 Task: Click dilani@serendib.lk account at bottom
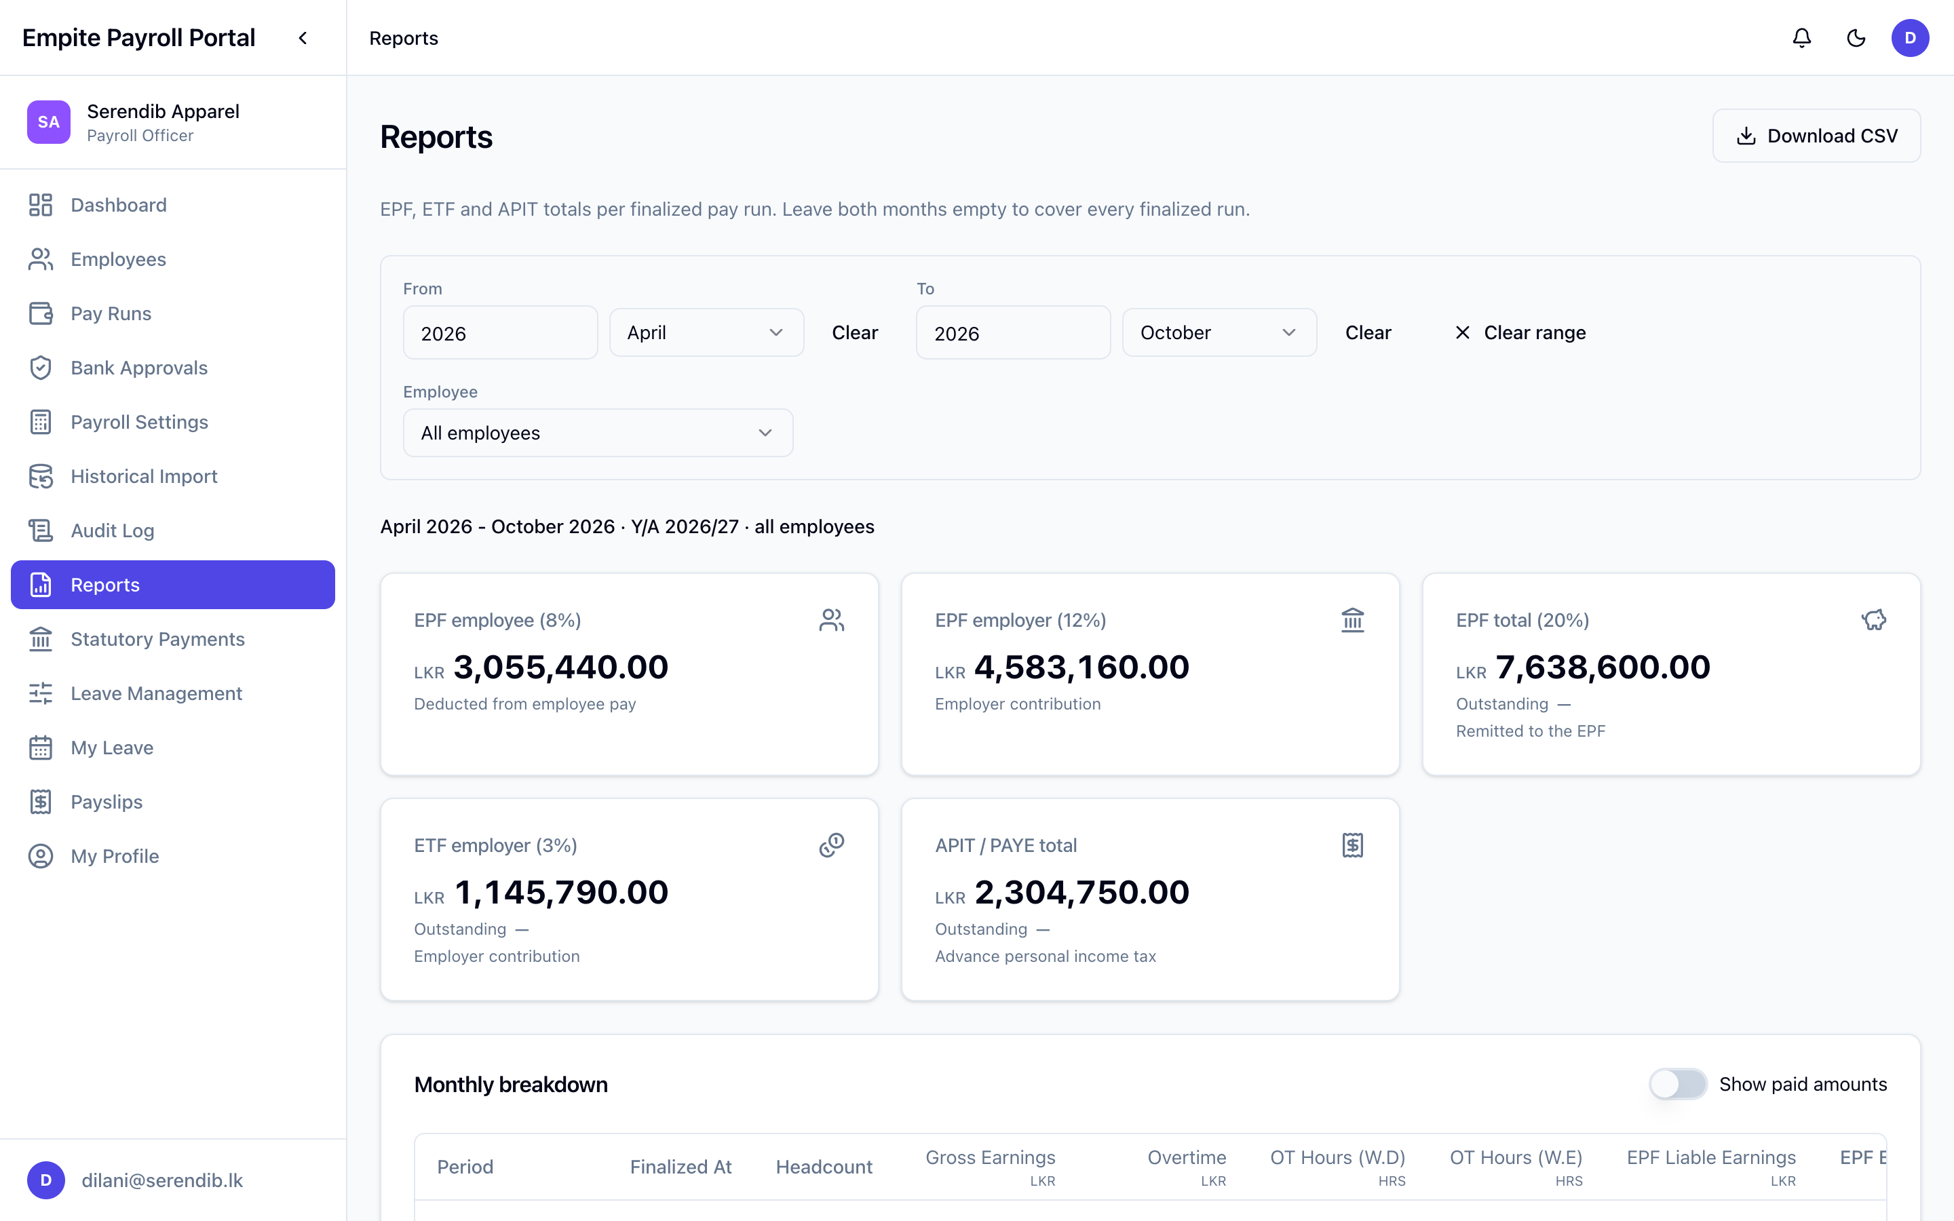coord(162,1180)
